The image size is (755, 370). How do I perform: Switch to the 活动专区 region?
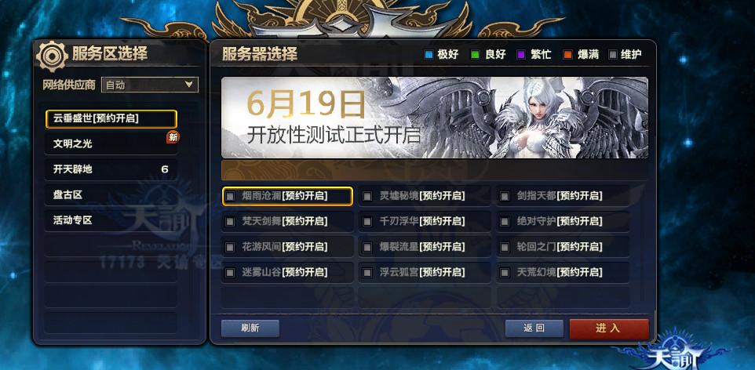pyautogui.click(x=111, y=220)
